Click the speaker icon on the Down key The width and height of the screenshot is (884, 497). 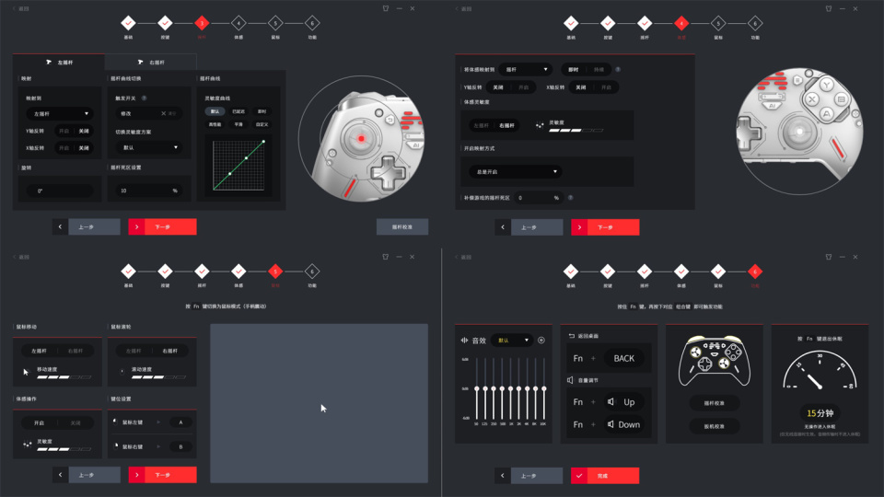click(x=611, y=424)
